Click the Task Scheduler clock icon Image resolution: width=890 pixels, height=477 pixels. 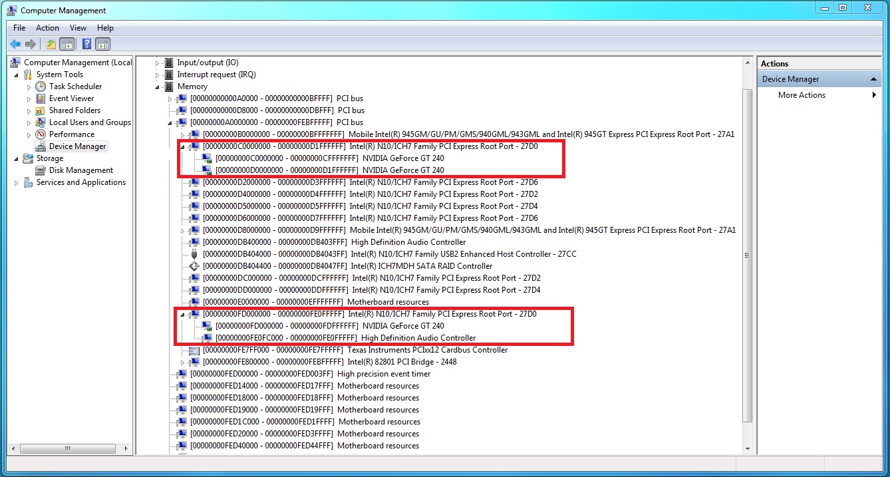(x=41, y=86)
